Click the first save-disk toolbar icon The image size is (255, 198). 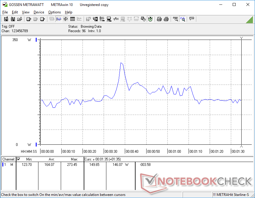click(6, 19)
